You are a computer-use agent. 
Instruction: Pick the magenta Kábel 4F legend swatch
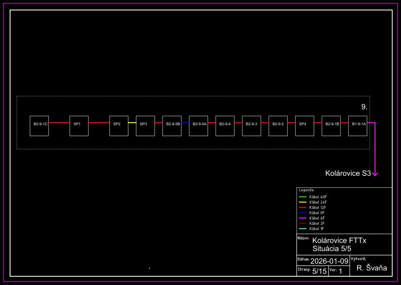point(303,218)
